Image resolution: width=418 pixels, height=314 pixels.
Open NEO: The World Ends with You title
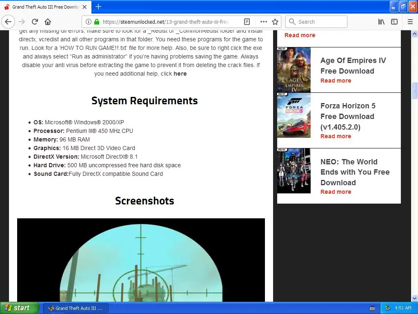pyautogui.click(x=355, y=172)
